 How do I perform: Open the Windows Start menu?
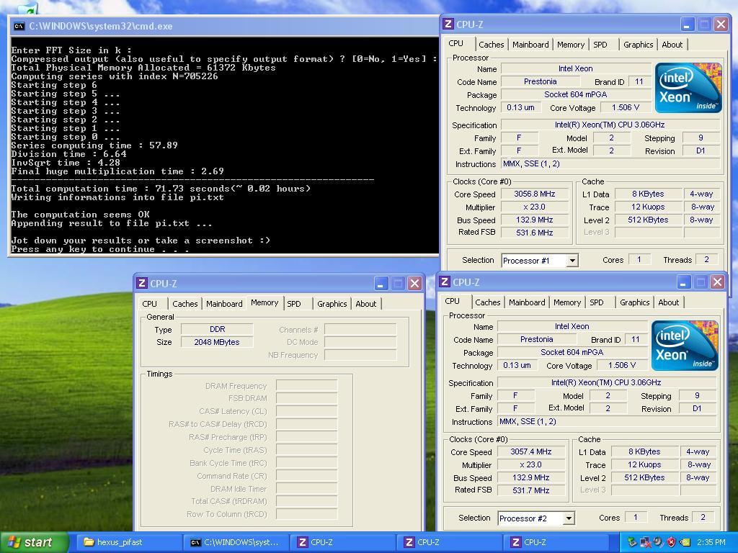tap(34, 542)
